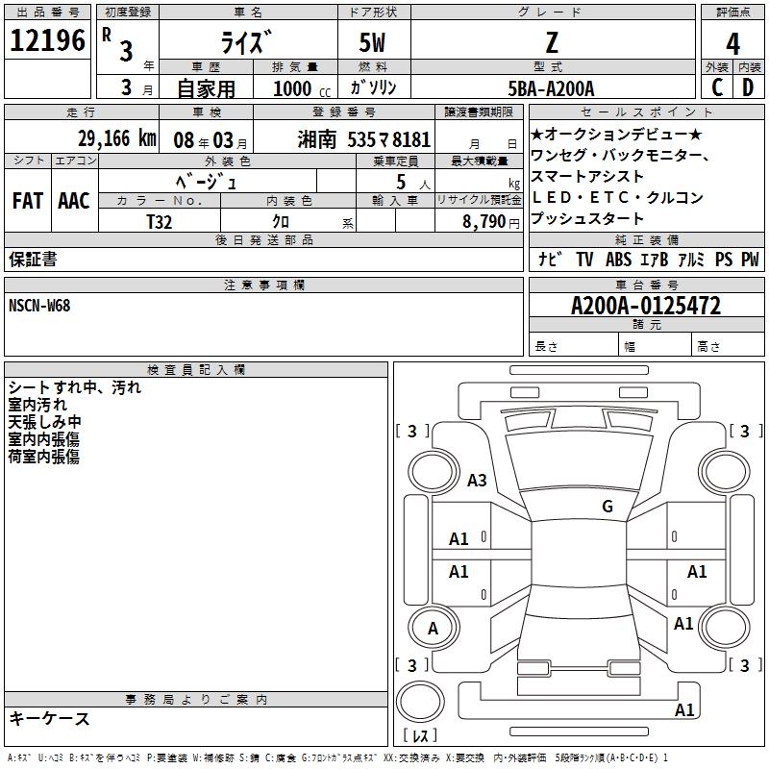Viewport: 769px width, 769px height.
Task: Click the ABS equipment entry
Action: coord(618,259)
